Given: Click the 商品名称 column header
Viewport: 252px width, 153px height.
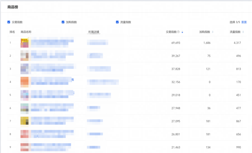Looking at the screenshot, I should click(26, 32).
